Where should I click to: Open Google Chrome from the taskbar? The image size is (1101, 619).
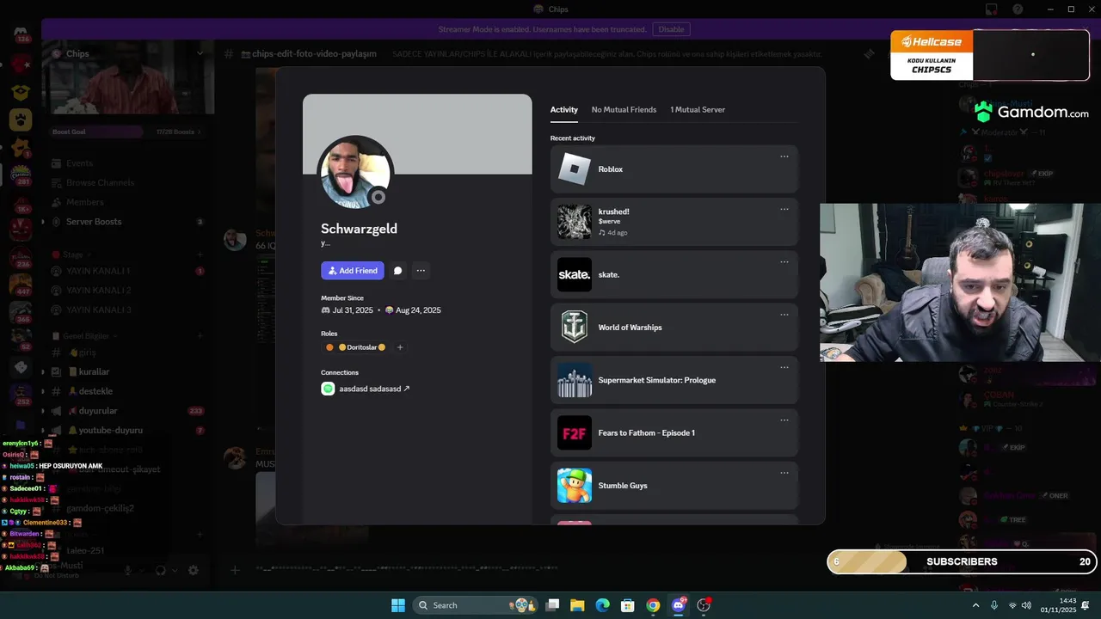653,605
